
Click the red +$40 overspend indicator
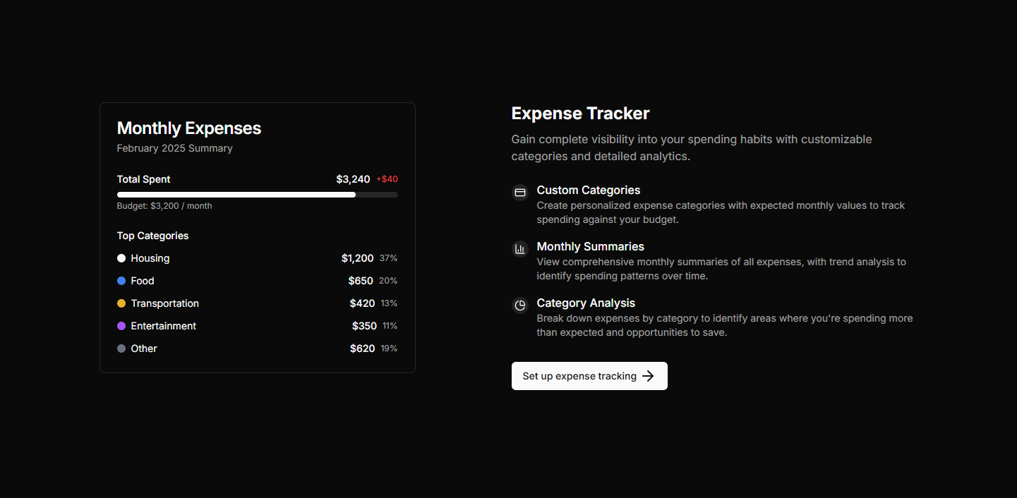387,179
